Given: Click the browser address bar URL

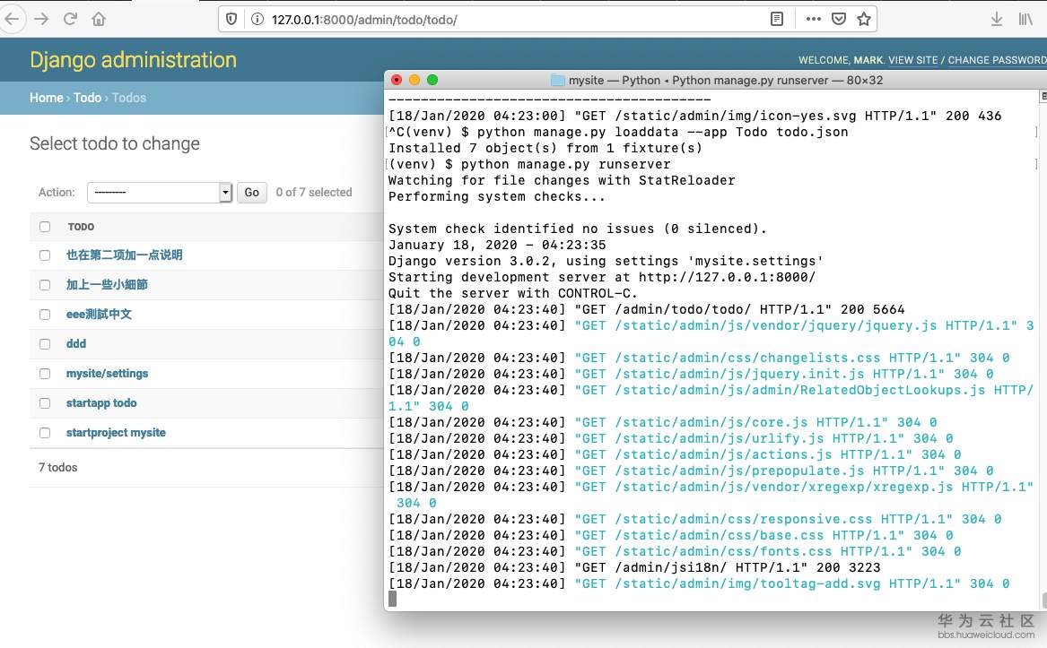Looking at the screenshot, I should click(x=364, y=20).
